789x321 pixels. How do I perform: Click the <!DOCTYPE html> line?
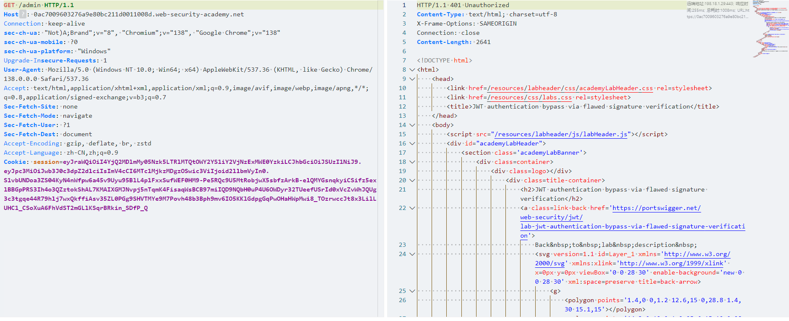(x=445, y=60)
